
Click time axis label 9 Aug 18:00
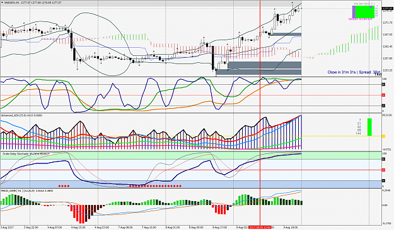pos(291,227)
